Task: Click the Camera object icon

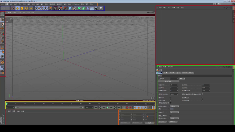Action: [96, 8]
